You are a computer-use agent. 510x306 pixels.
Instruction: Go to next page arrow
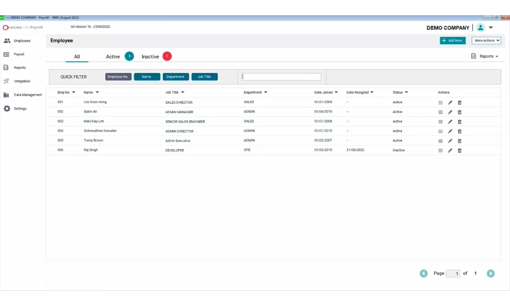[491, 273]
